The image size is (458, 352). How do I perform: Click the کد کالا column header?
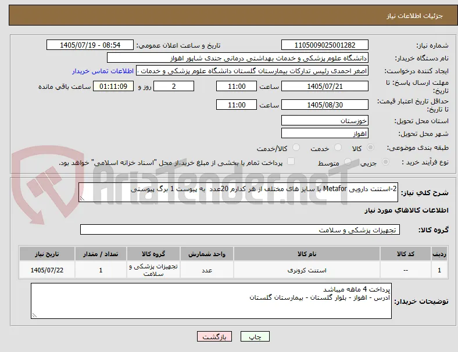pyautogui.click(x=406, y=254)
